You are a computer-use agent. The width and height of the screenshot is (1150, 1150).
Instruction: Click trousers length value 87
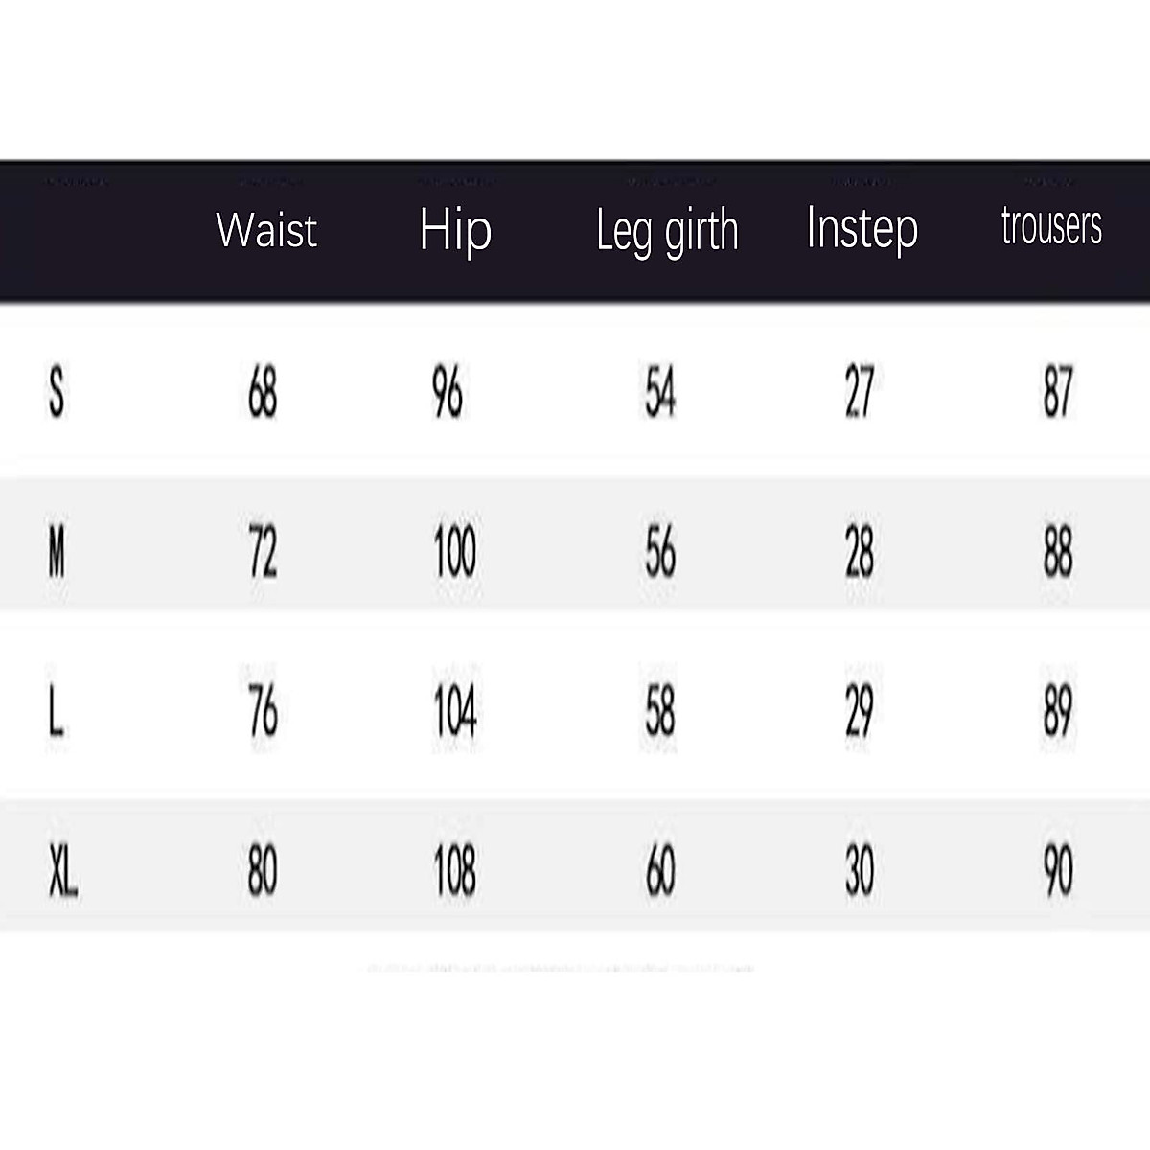point(1058,392)
